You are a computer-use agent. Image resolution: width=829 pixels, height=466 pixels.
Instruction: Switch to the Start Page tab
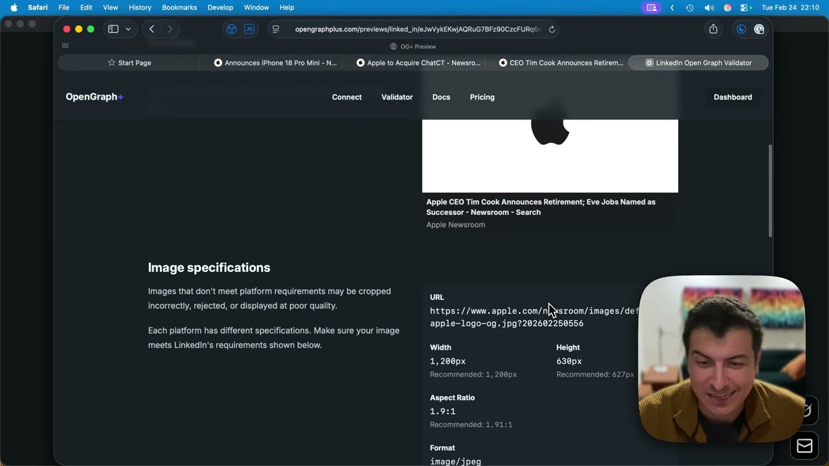tap(130, 63)
